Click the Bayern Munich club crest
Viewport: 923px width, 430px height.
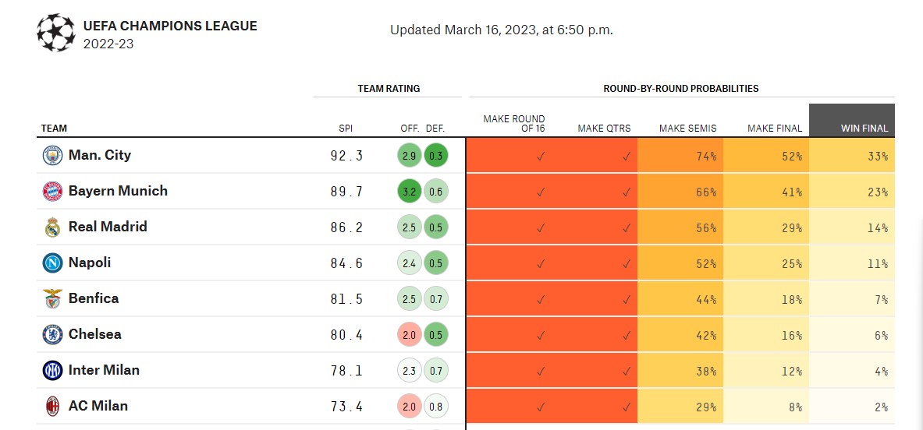click(x=52, y=191)
